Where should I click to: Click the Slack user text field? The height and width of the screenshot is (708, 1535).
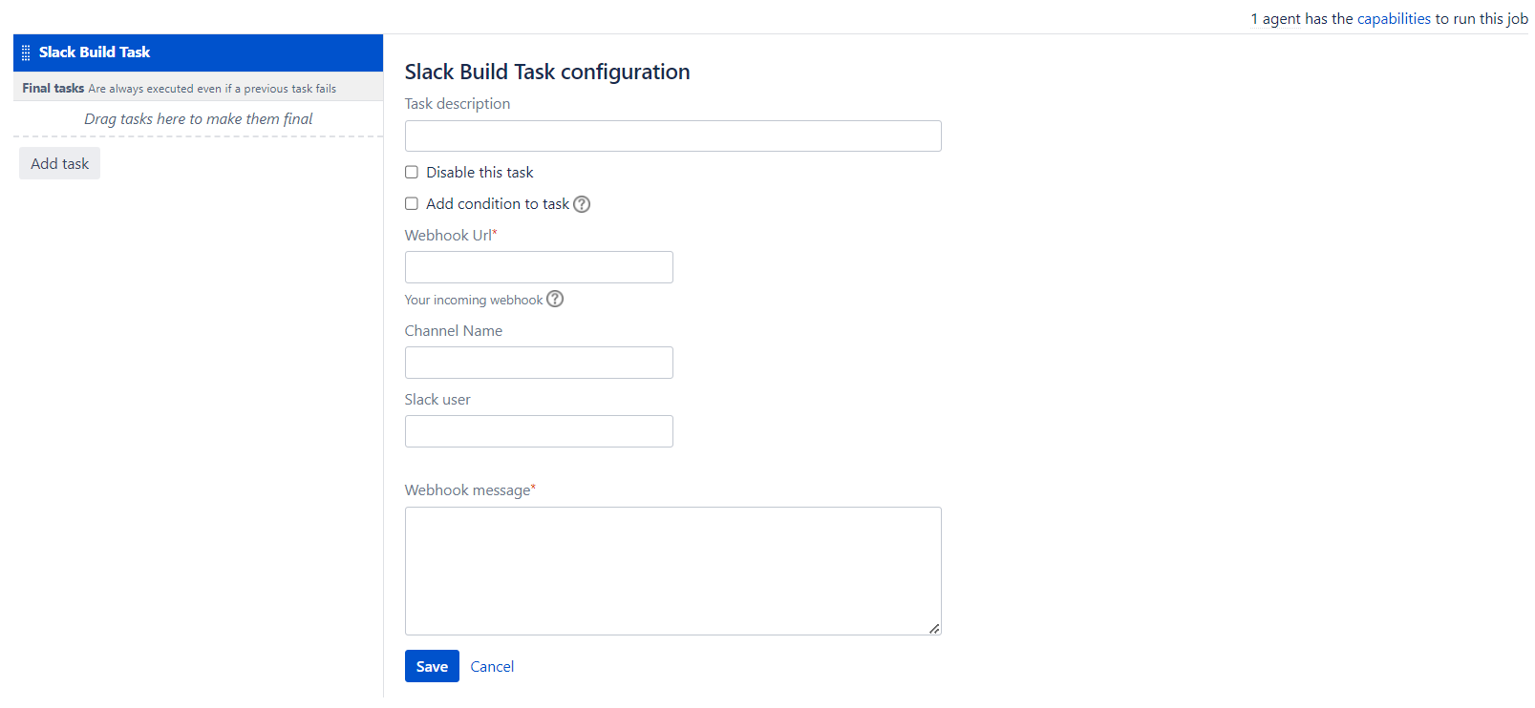539,431
